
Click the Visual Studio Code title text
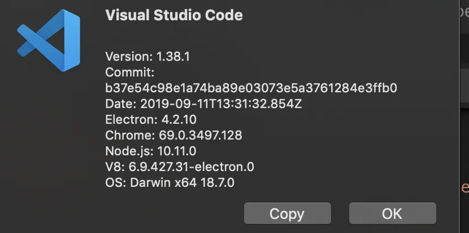click(174, 15)
